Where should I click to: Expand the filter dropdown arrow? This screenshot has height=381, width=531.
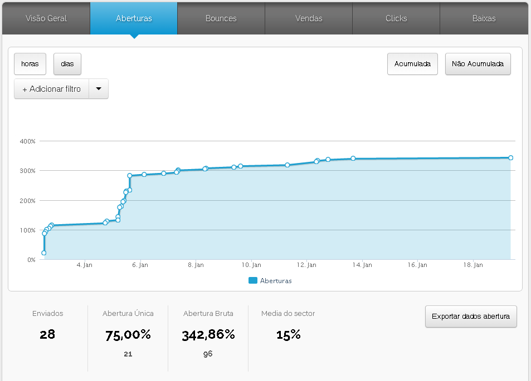(99, 89)
